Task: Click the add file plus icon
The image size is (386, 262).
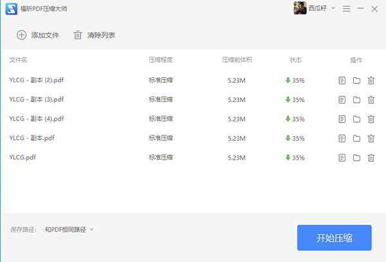Action: pyautogui.click(x=21, y=35)
